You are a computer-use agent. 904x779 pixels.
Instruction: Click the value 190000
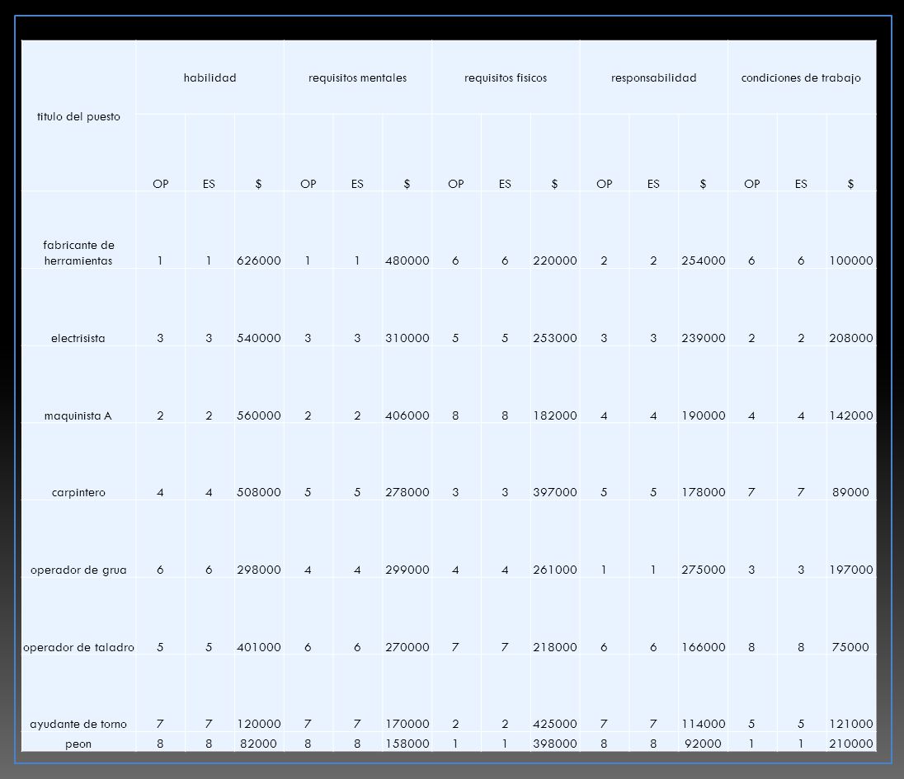[704, 415]
